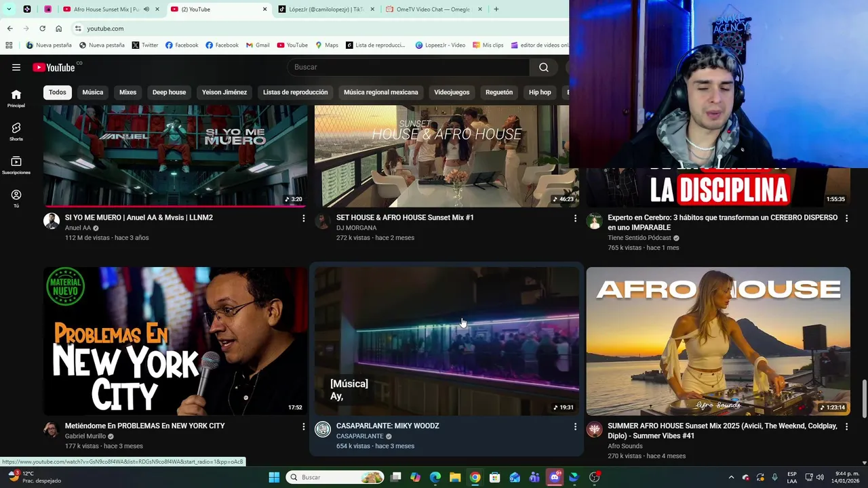Open taskbar volume control

point(820,477)
